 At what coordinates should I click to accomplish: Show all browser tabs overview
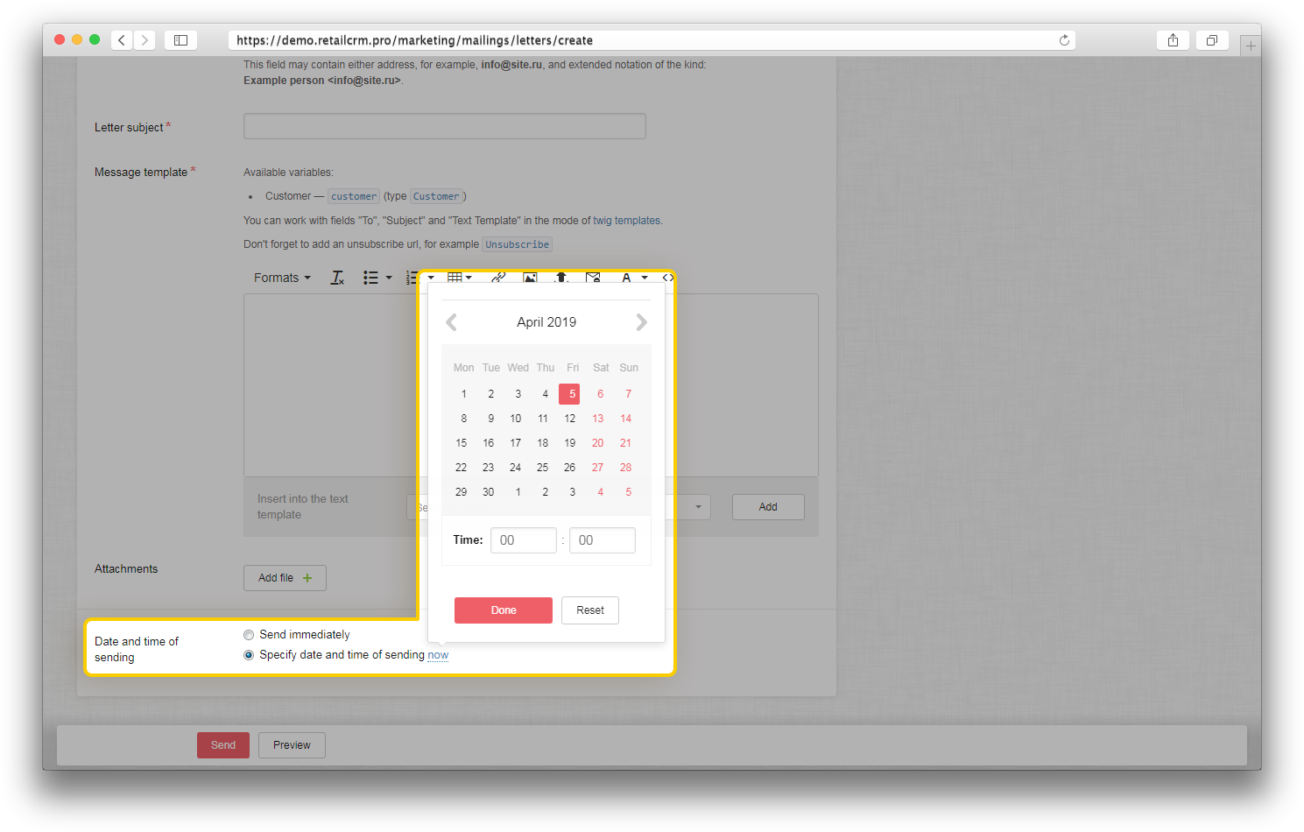pyautogui.click(x=1212, y=40)
